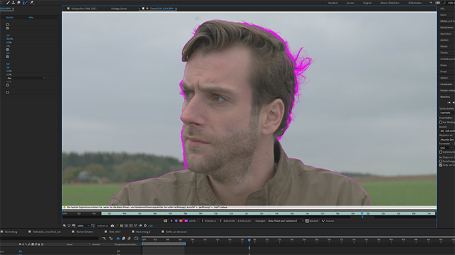The image size is (455, 255).
Task: Open the Malen panel
Action: tap(444, 65)
